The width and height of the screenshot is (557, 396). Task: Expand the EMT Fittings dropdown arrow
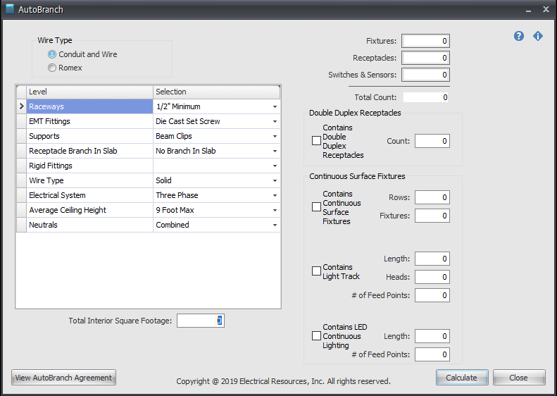click(274, 121)
